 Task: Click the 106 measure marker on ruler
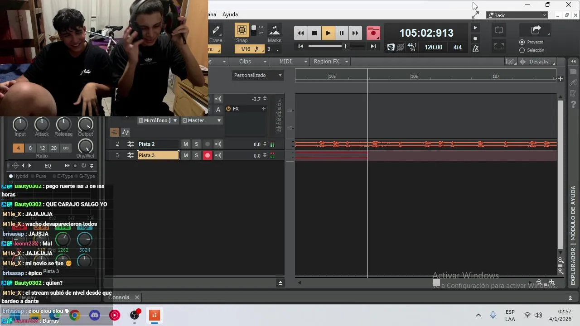click(x=414, y=77)
